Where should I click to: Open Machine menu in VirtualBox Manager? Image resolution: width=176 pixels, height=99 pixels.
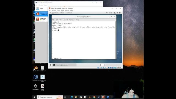tap(41, 5)
